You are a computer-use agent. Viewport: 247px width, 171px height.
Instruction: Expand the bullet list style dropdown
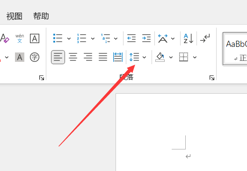click(69, 38)
